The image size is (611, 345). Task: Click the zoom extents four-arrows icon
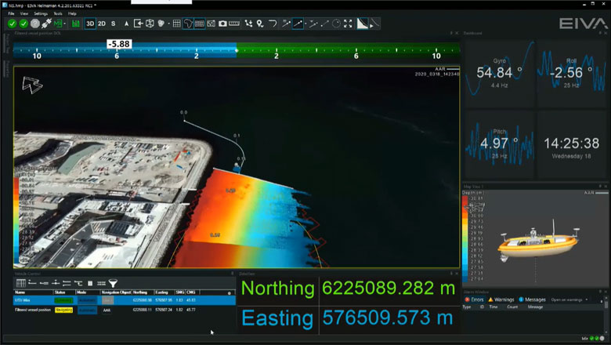(348, 24)
